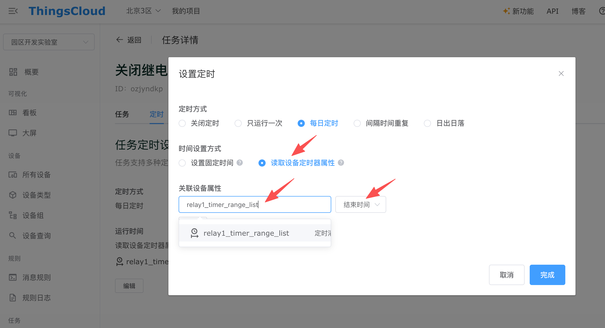Open 设备类型 cube icon in sidebar

pos(13,195)
